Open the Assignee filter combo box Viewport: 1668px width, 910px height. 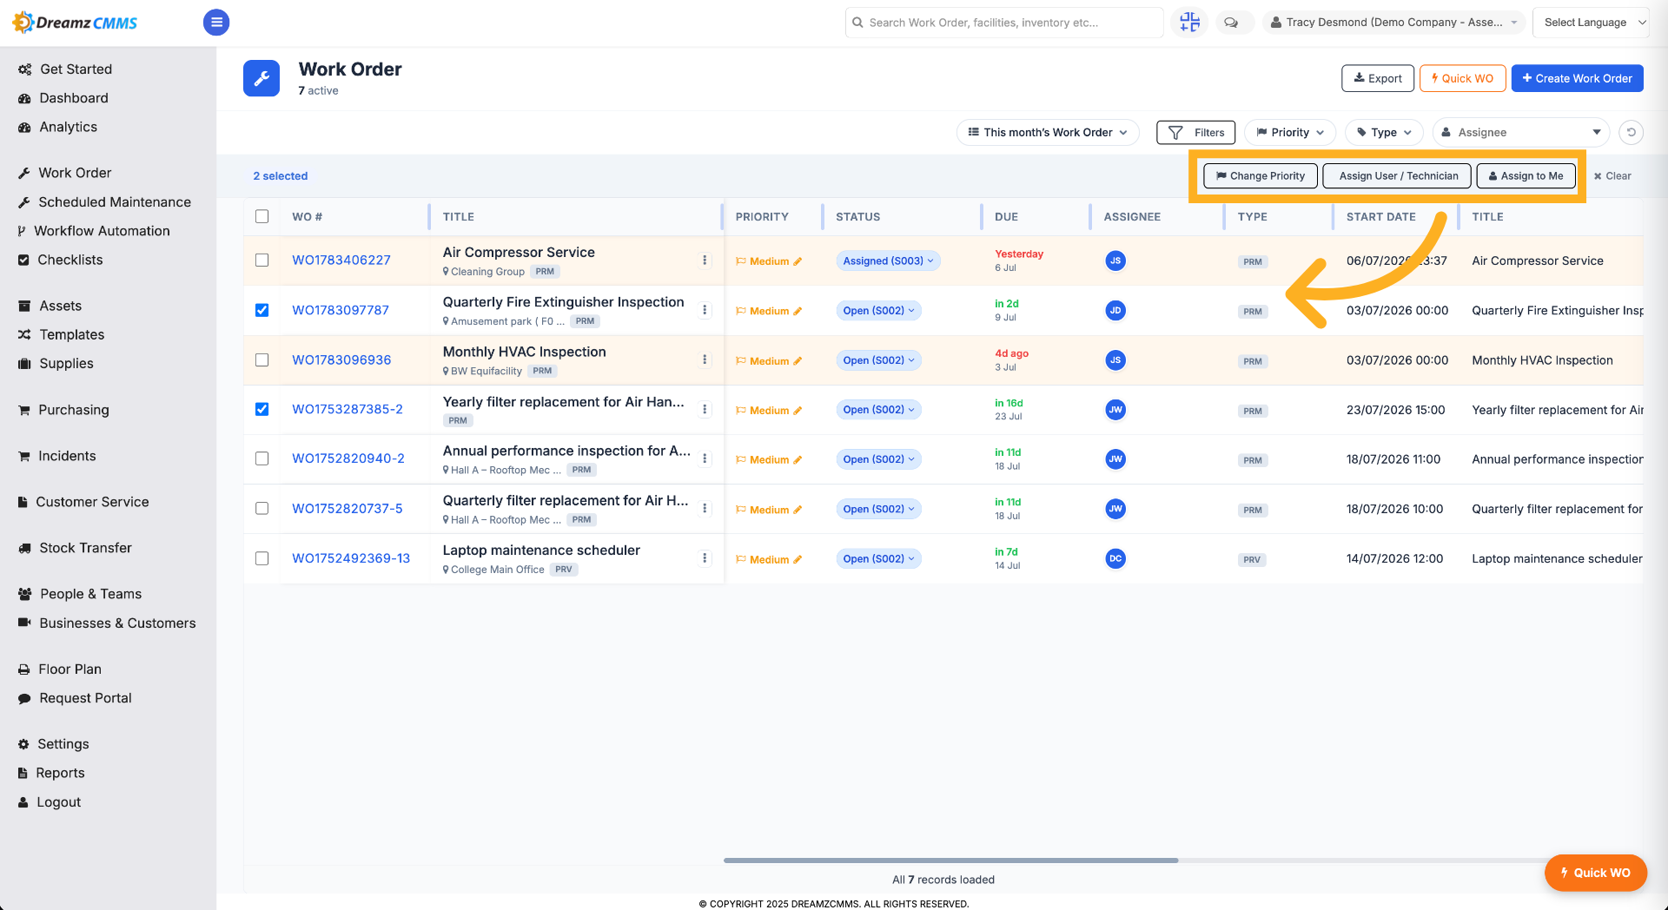click(x=1521, y=132)
